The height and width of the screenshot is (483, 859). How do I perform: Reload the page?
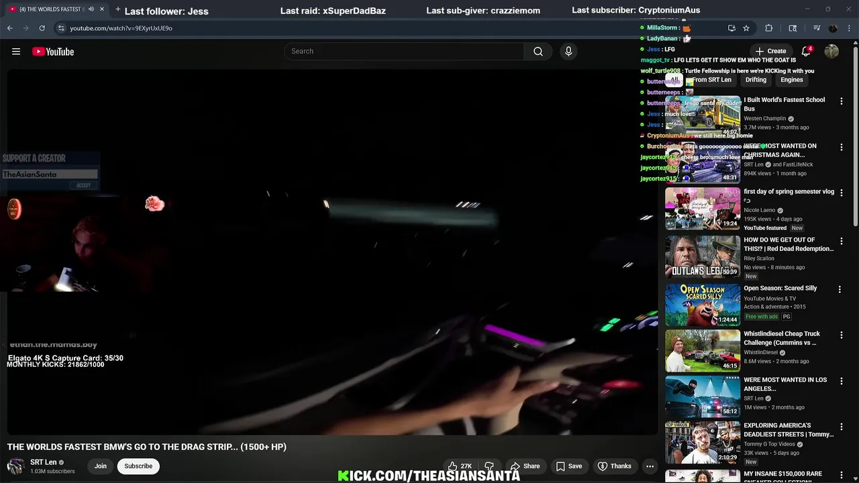[x=42, y=28]
